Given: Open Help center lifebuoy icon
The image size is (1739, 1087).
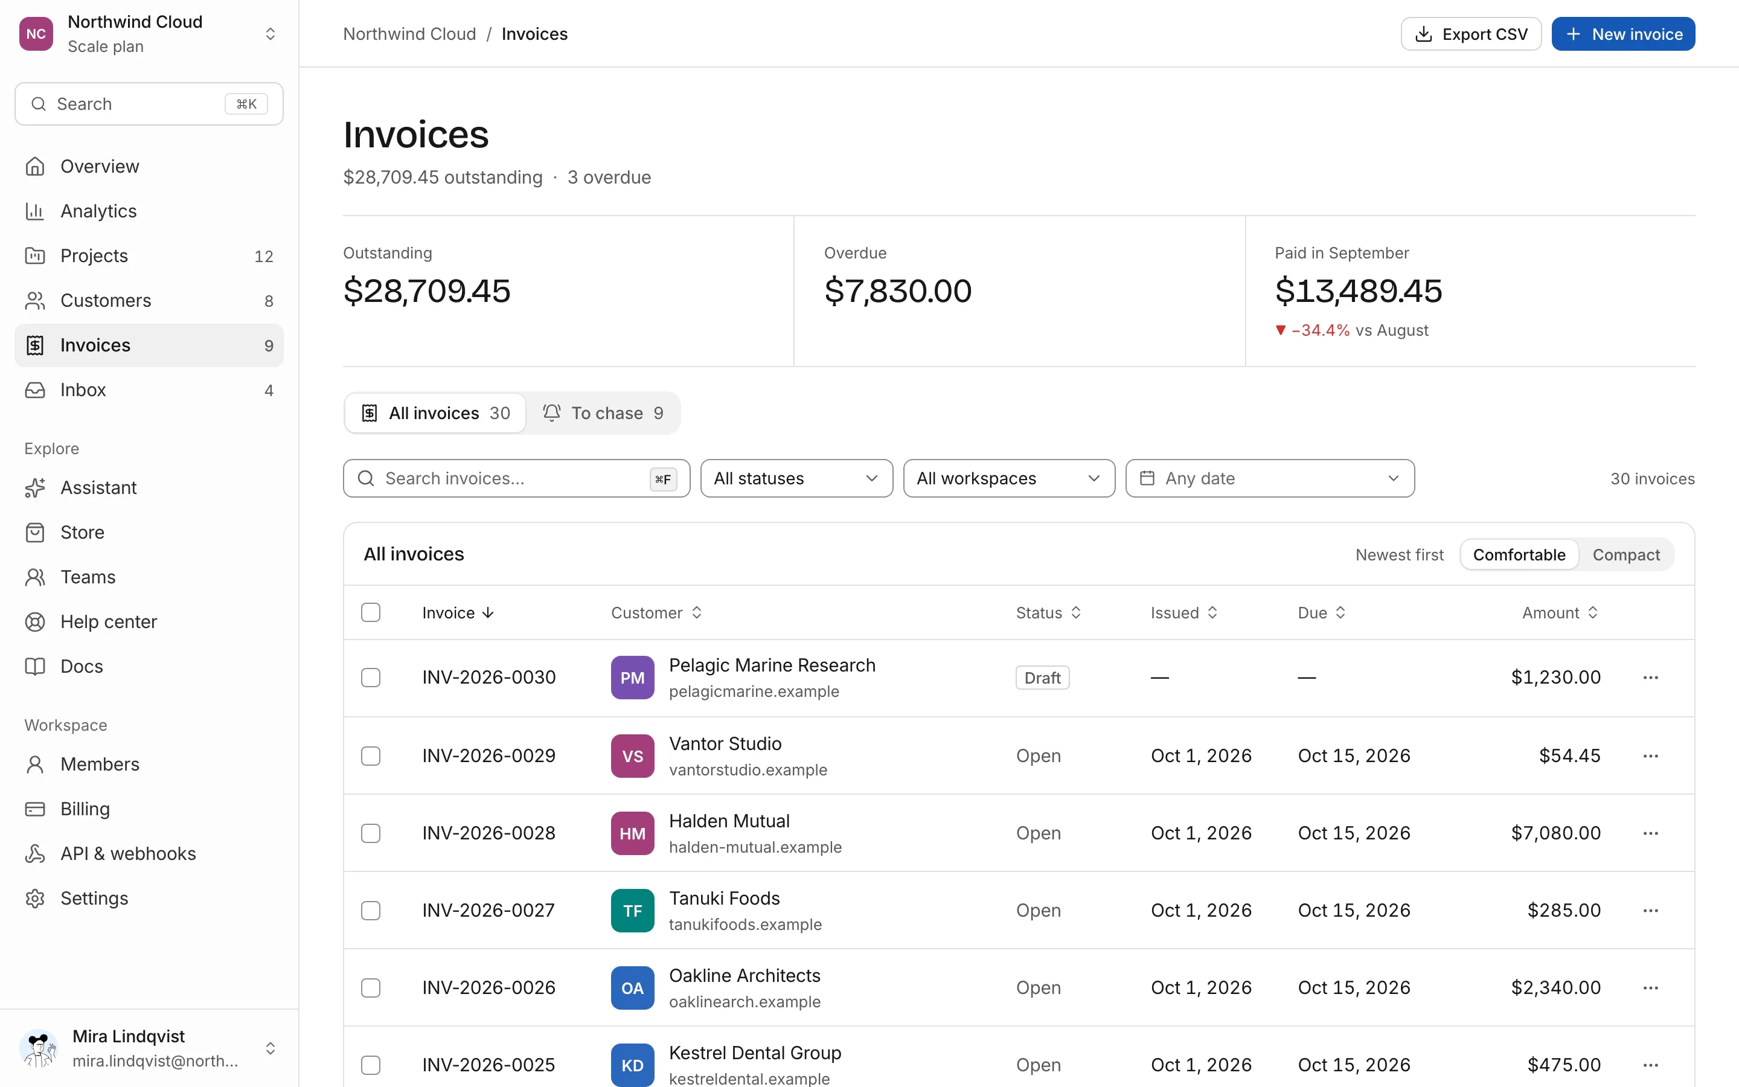Looking at the screenshot, I should (34, 621).
